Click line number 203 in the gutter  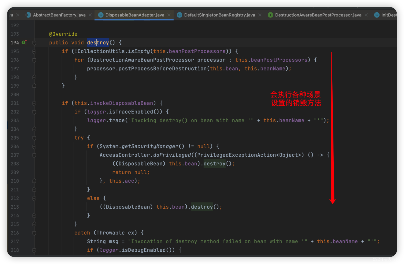(x=15, y=120)
